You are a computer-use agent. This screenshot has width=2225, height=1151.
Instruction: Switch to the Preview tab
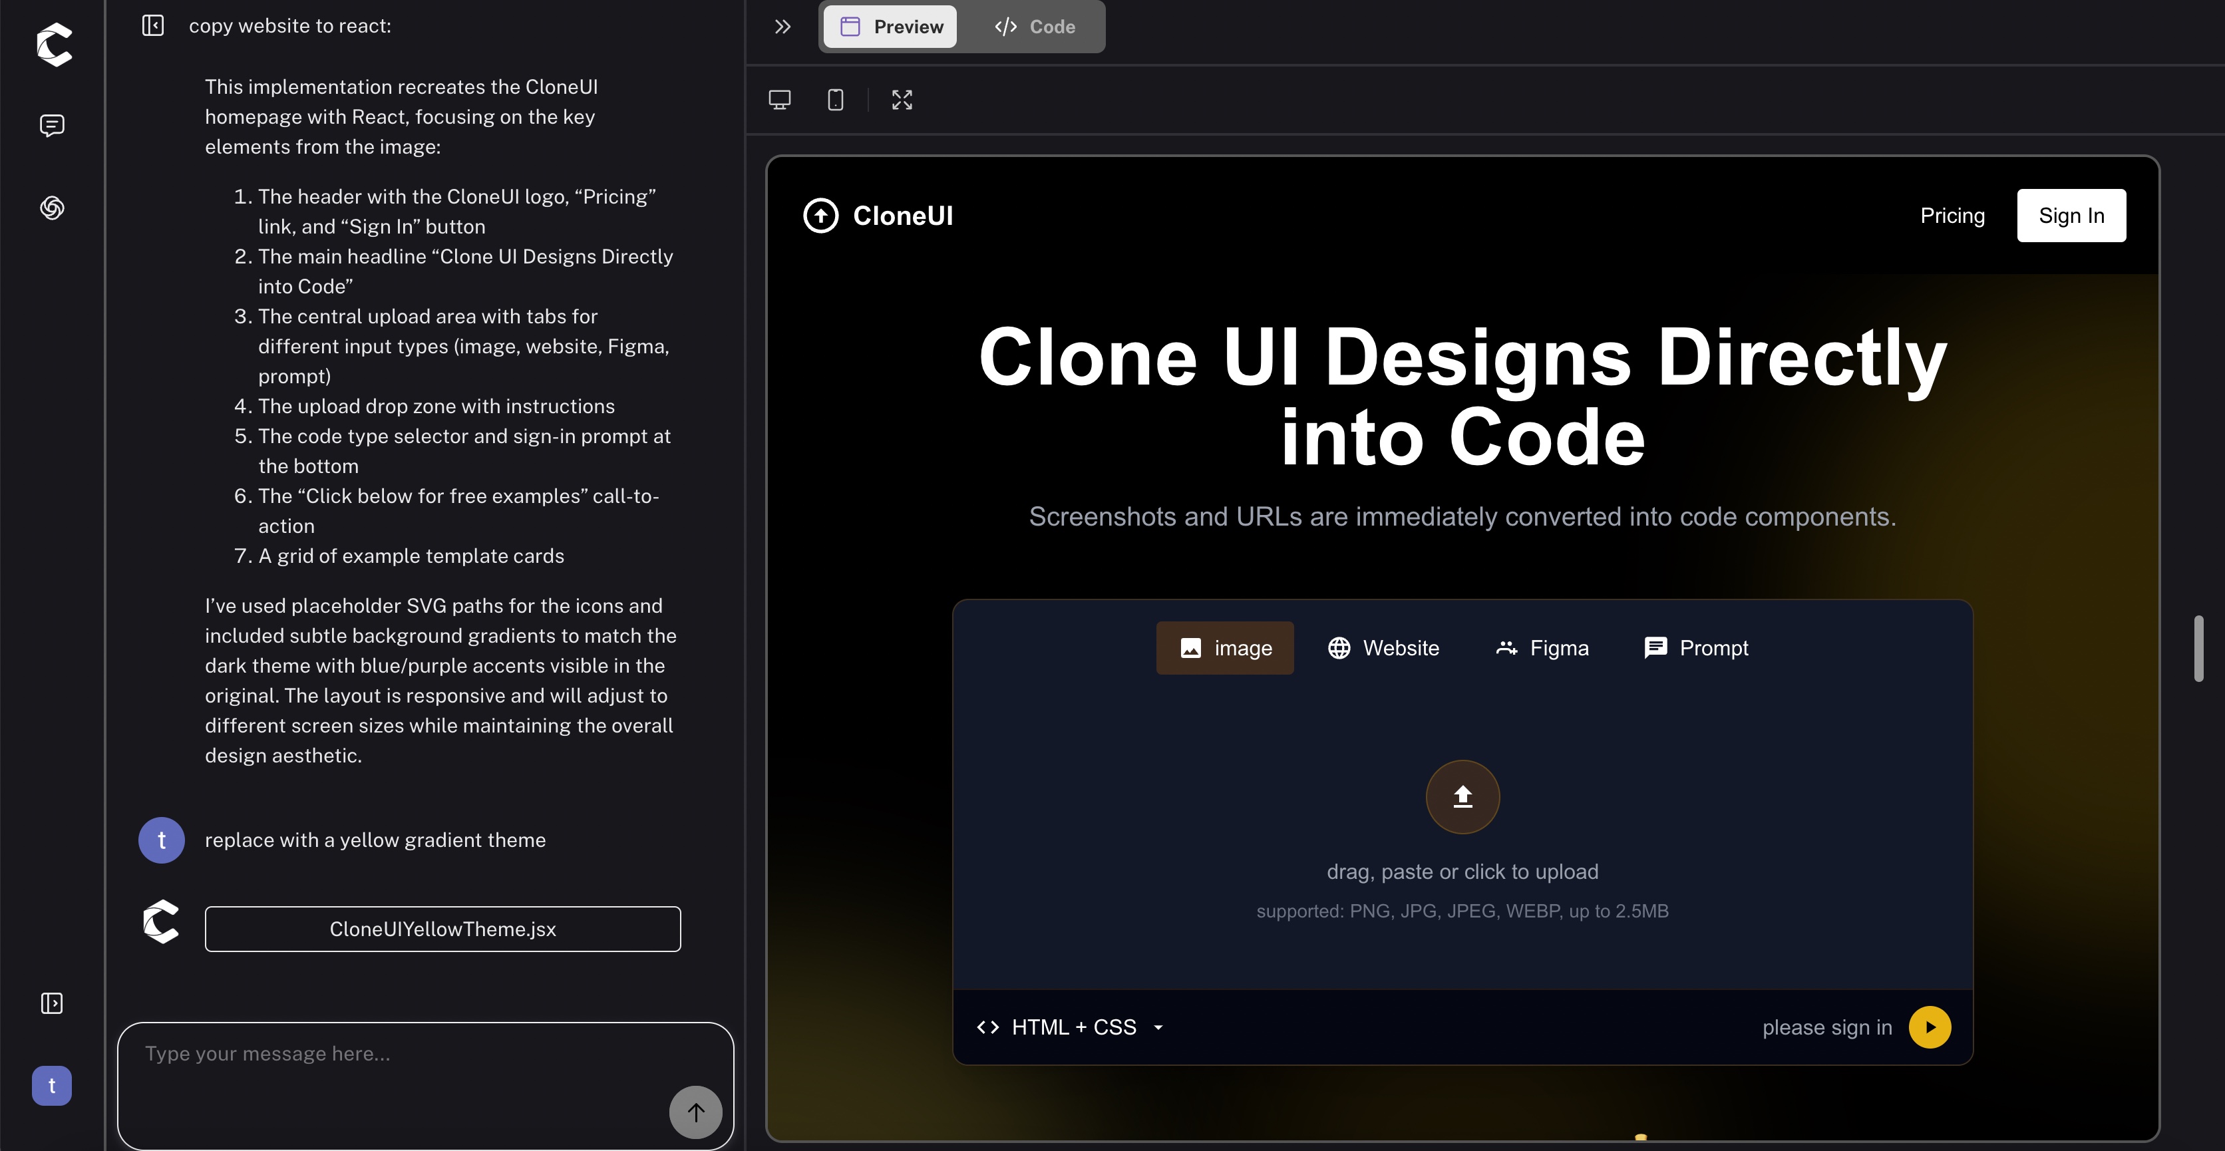(890, 27)
